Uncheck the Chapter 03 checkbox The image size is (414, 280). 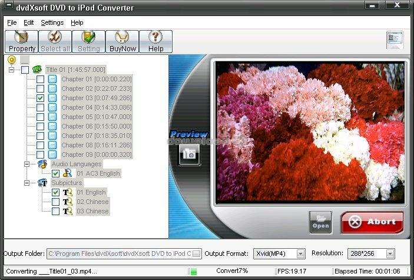click(41, 98)
